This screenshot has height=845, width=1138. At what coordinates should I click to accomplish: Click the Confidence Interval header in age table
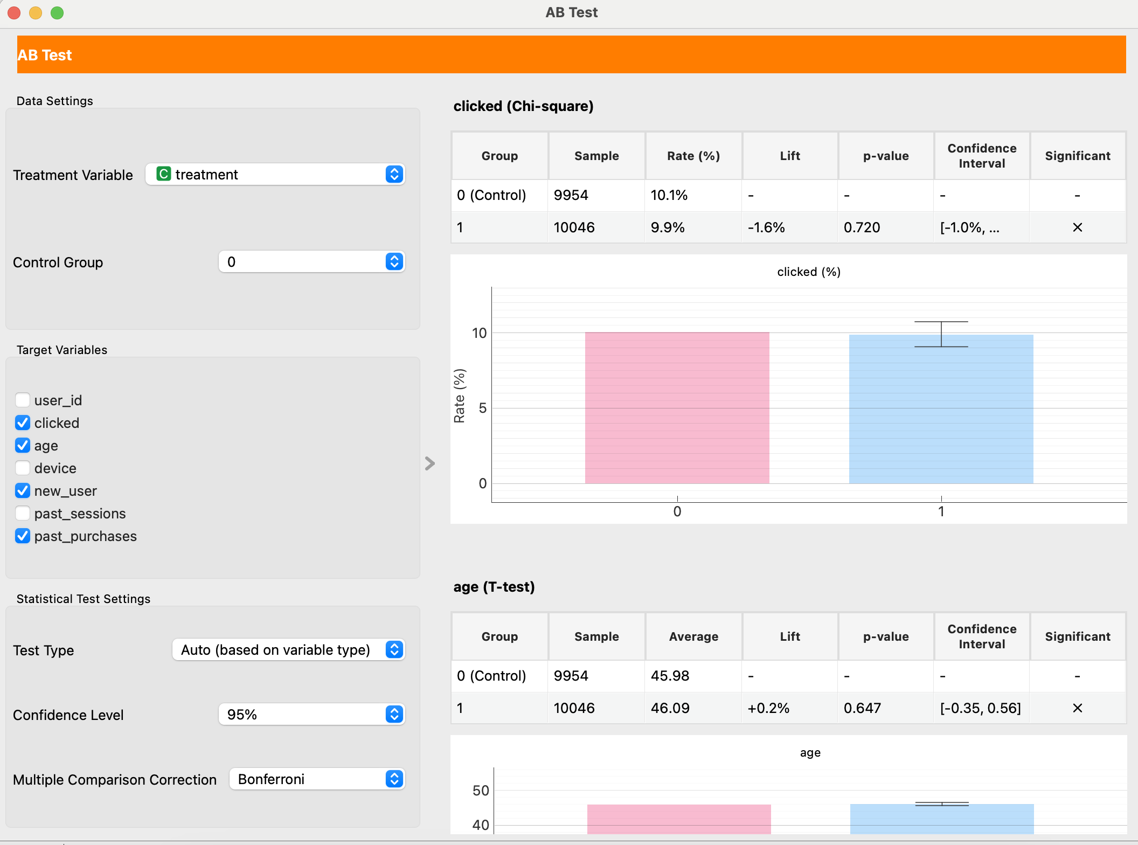click(981, 636)
